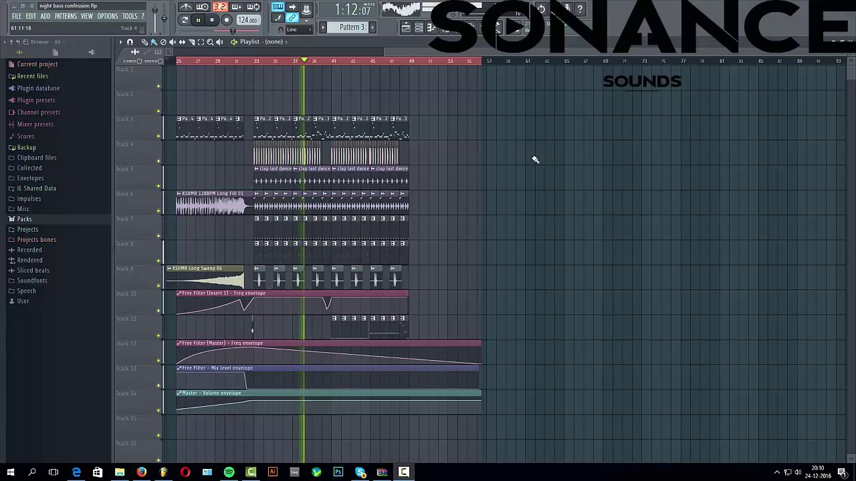Screen dimensions: 856x481
Task: Open the OPTIONS menu
Action: pos(108,16)
